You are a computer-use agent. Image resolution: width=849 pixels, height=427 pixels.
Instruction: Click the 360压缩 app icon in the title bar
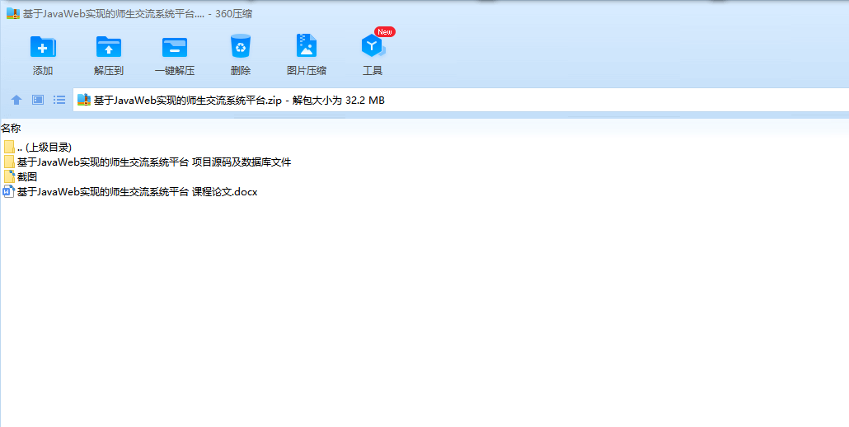(x=13, y=13)
